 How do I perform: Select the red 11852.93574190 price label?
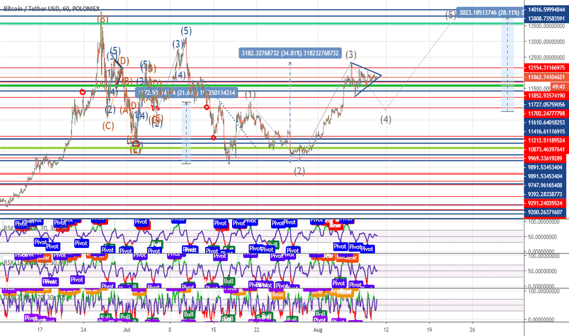point(546,96)
